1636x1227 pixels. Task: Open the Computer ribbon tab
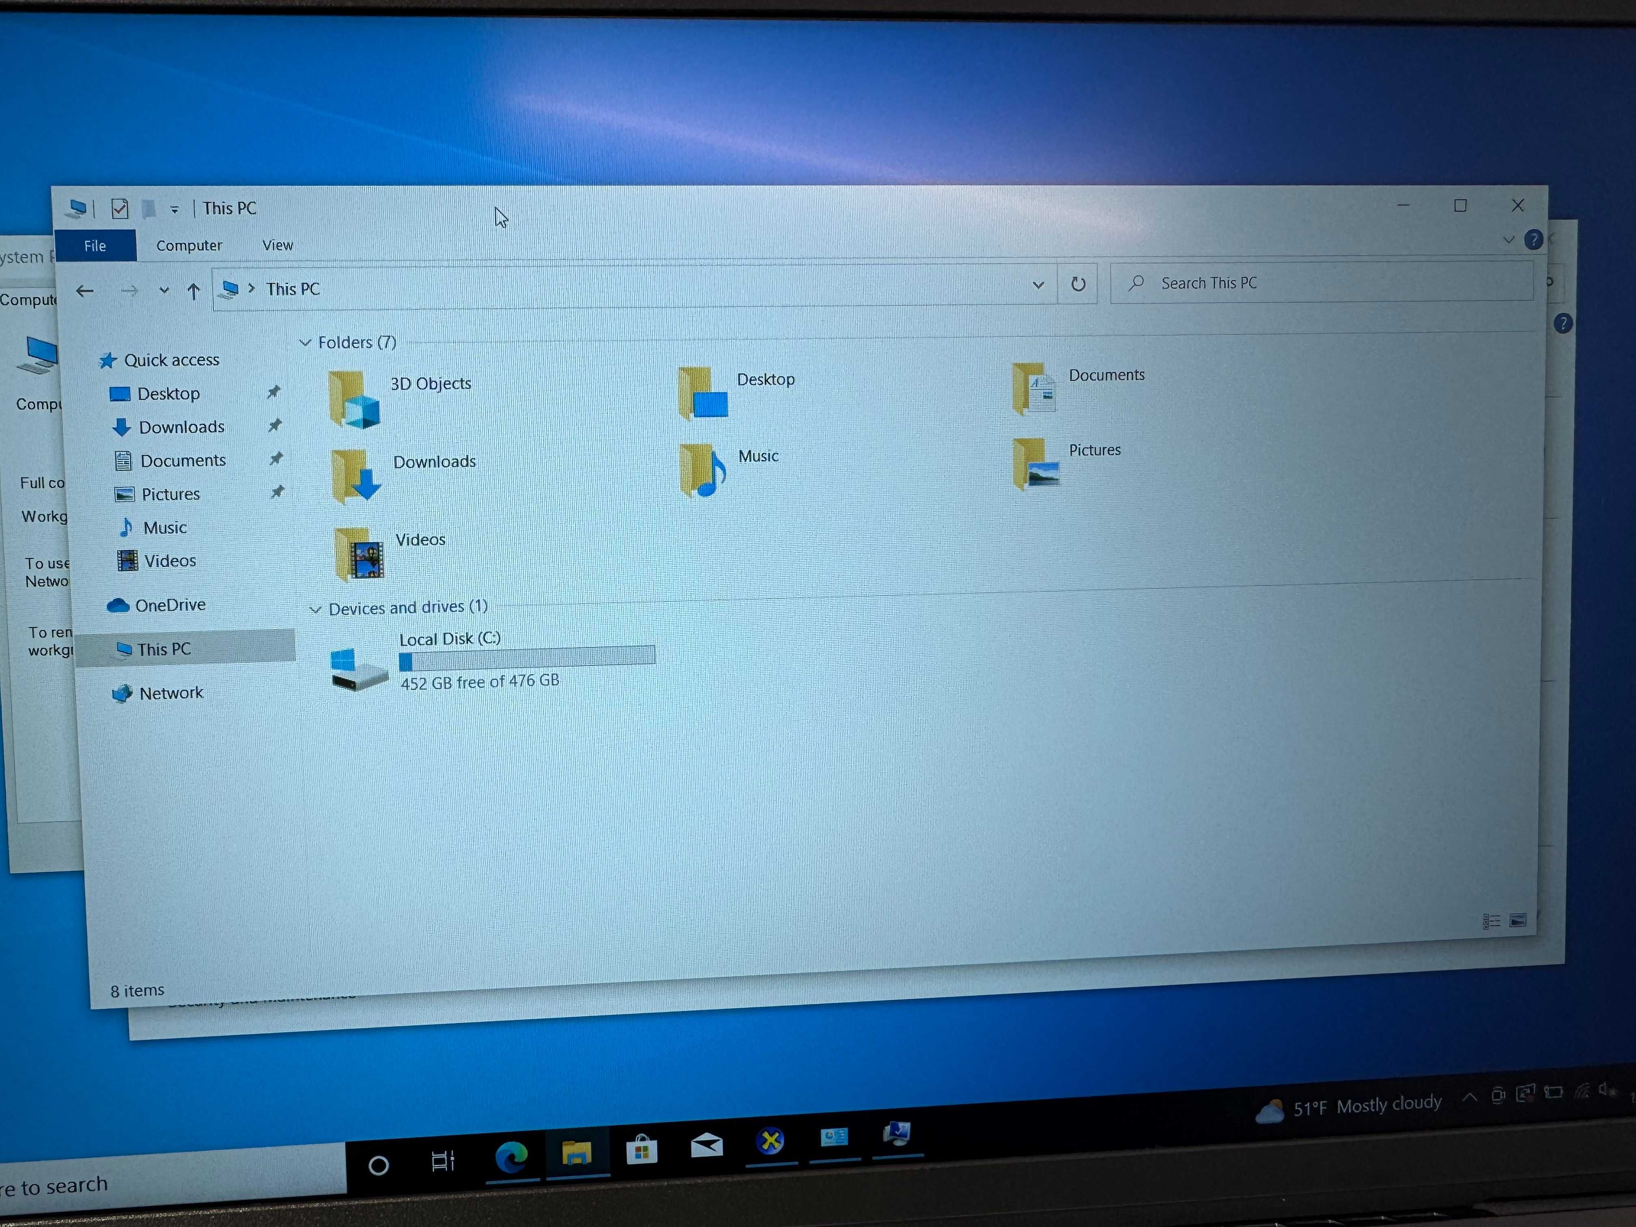click(189, 245)
